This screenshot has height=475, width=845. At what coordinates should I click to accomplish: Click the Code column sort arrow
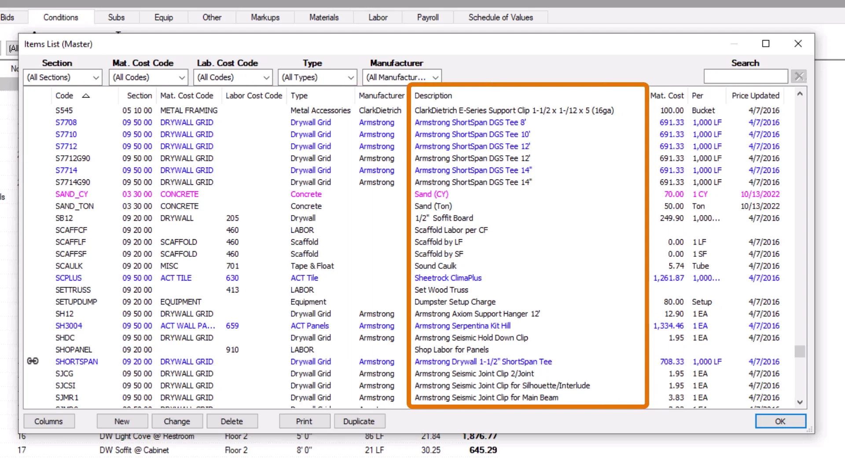[86, 95]
